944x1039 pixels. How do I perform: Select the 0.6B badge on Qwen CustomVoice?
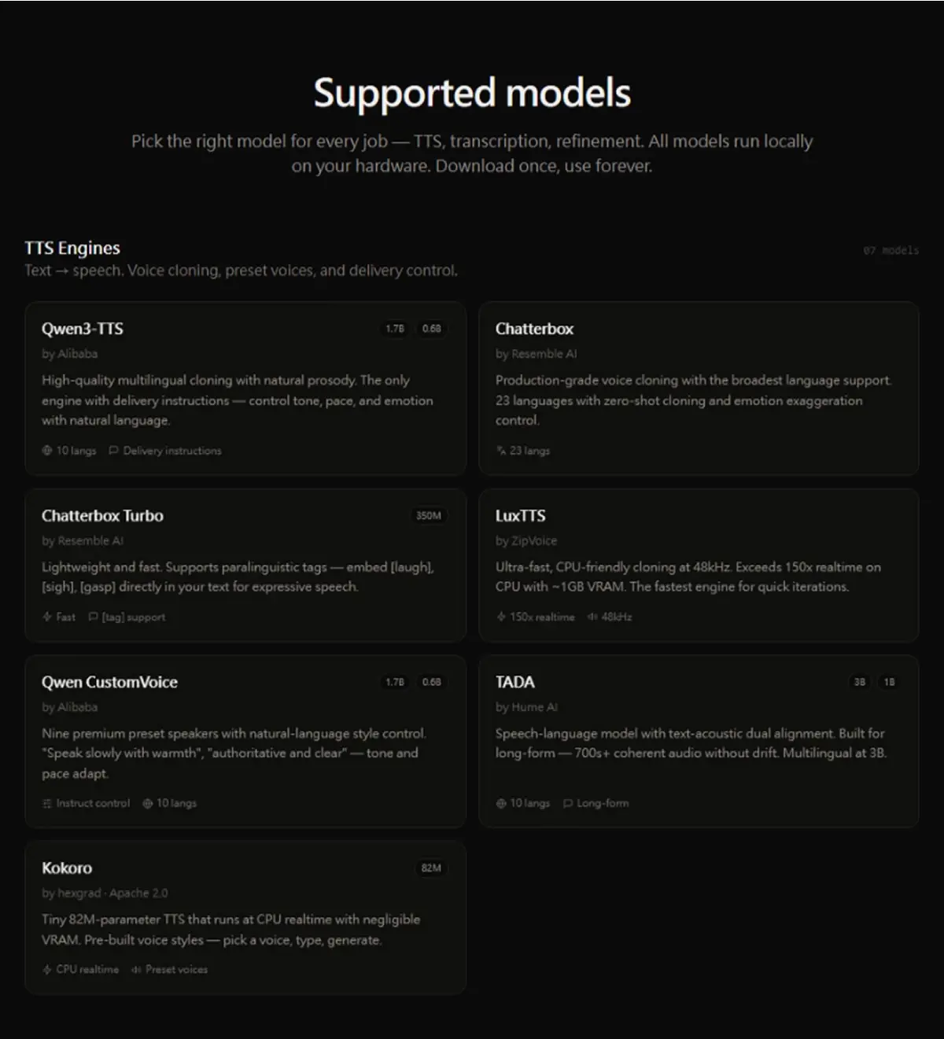click(x=431, y=682)
